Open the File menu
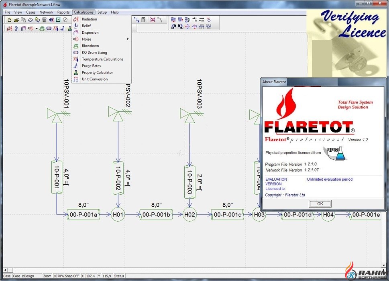This screenshot has width=389, height=281. coord(8,12)
